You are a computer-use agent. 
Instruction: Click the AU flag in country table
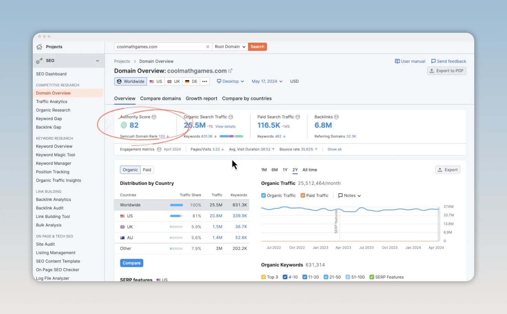(122, 238)
